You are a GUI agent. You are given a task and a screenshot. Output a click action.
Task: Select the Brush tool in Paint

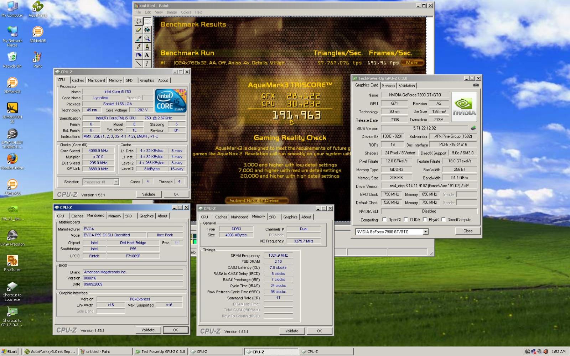[x=147, y=47]
